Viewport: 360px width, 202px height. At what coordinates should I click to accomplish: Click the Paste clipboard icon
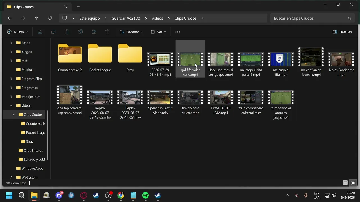[67, 32]
